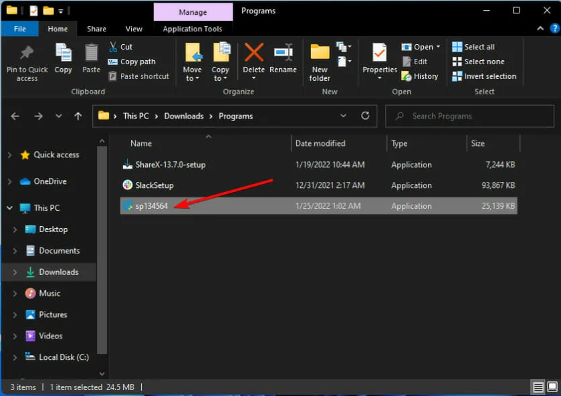
Task: Select the sp134564 file
Action: tap(318, 206)
